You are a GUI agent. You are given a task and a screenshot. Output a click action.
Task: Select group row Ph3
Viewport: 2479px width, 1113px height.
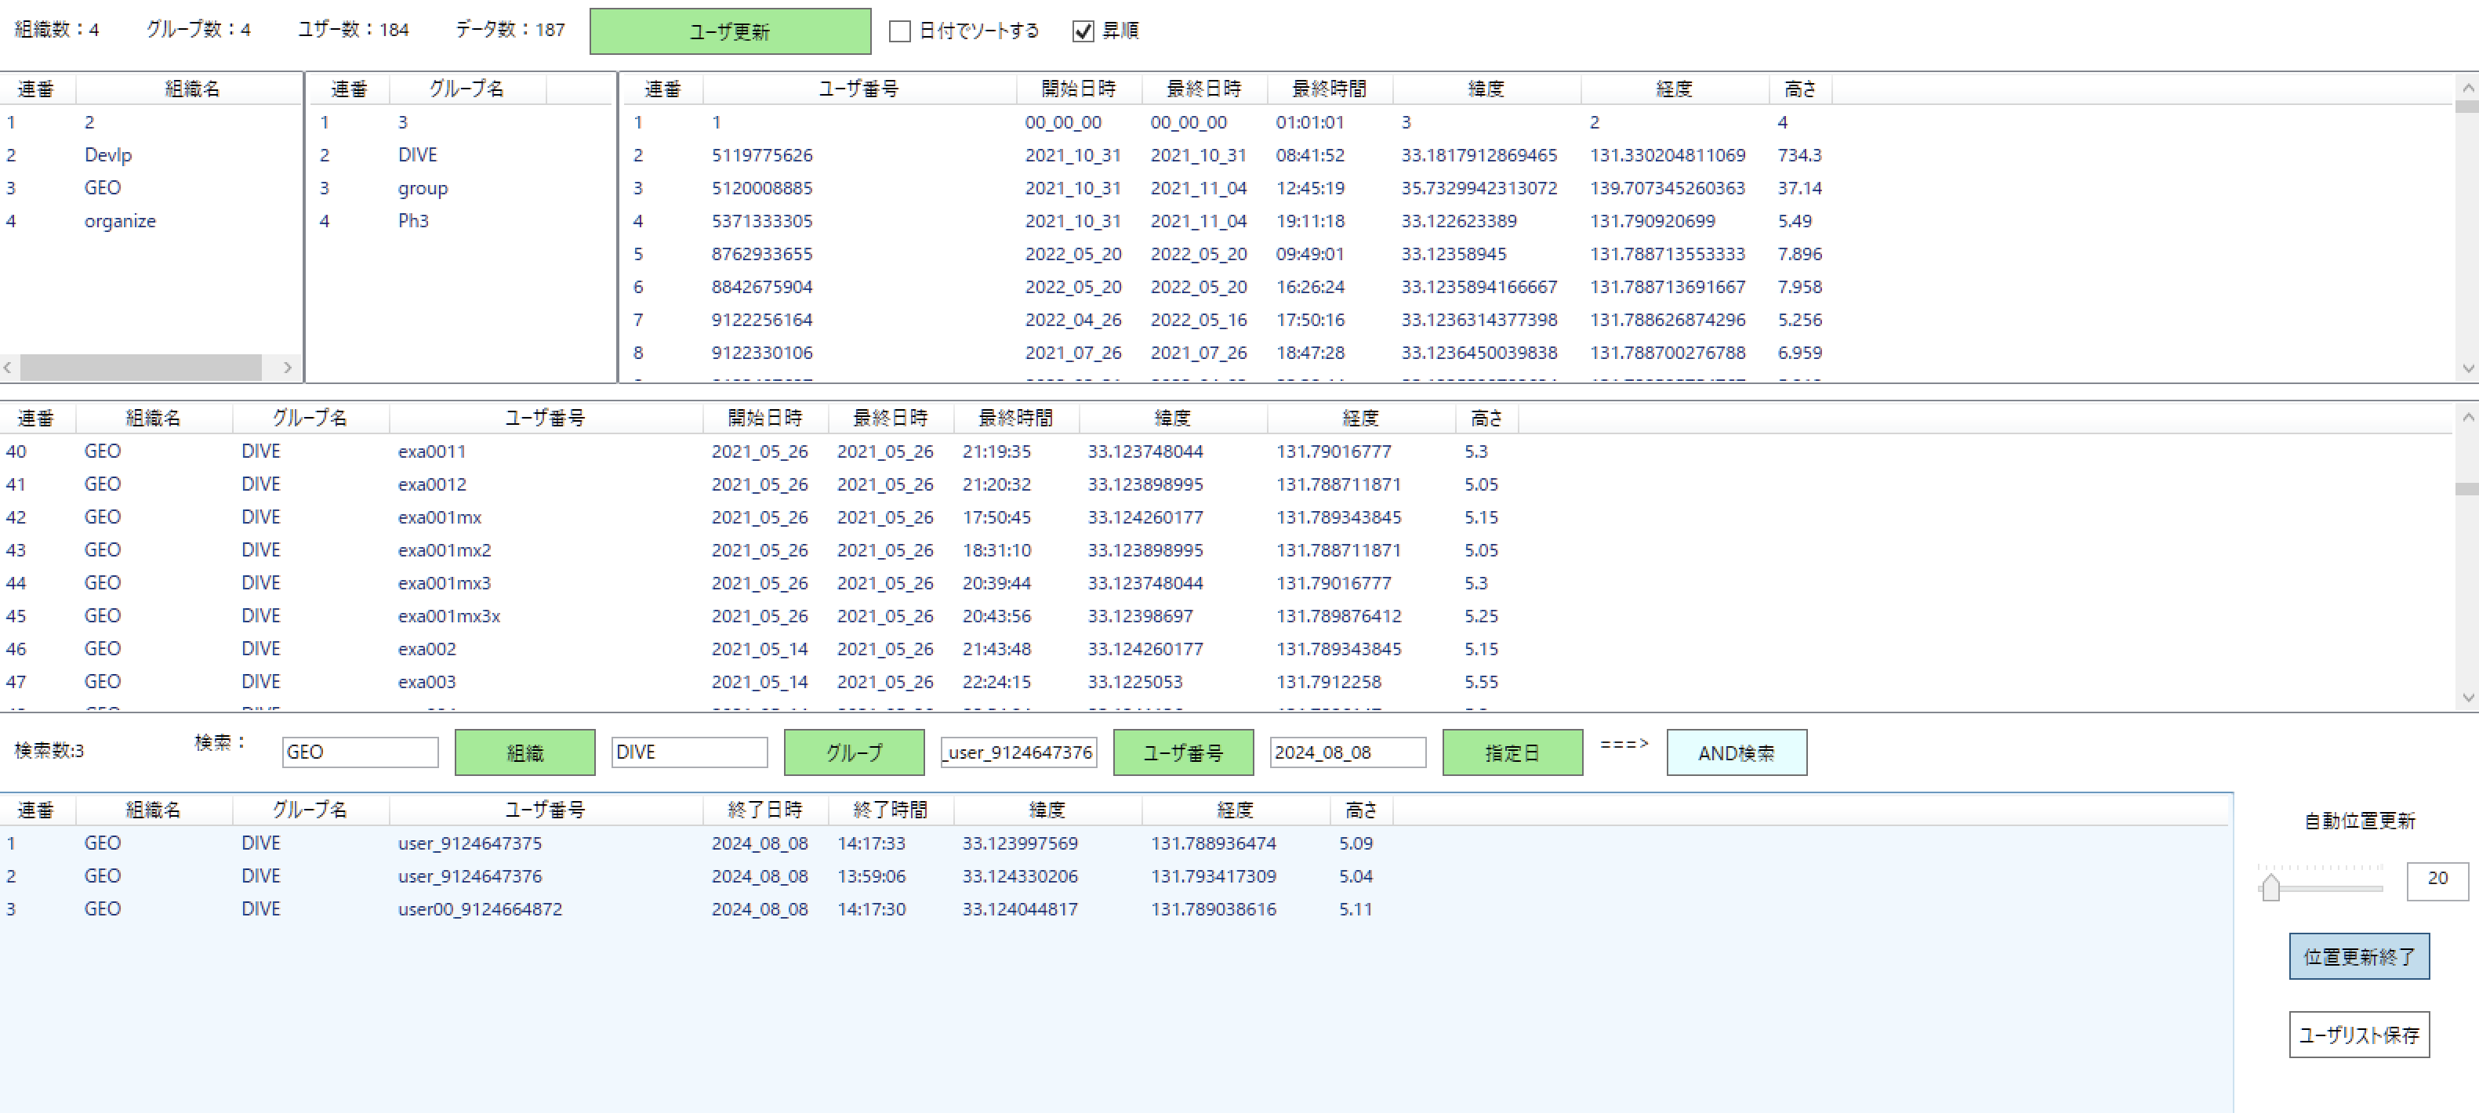[460, 220]
